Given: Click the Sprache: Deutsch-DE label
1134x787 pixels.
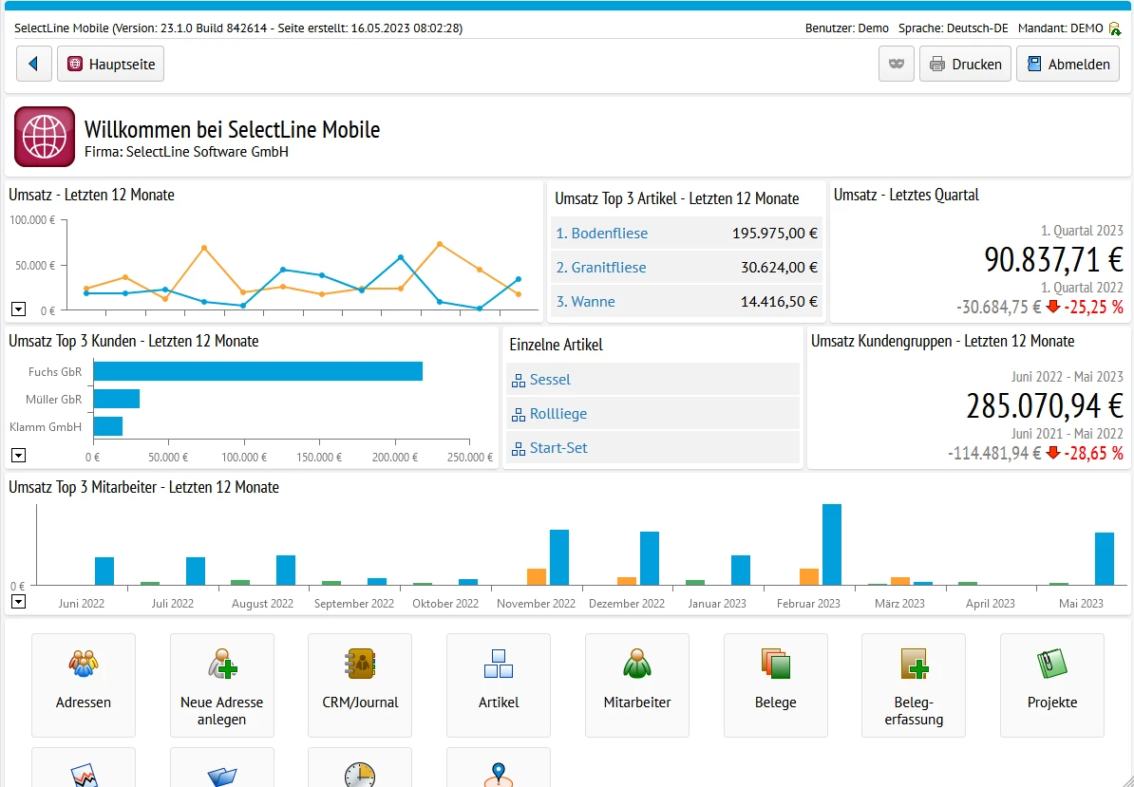Looking at the screenshot, I should coord(954,28).
